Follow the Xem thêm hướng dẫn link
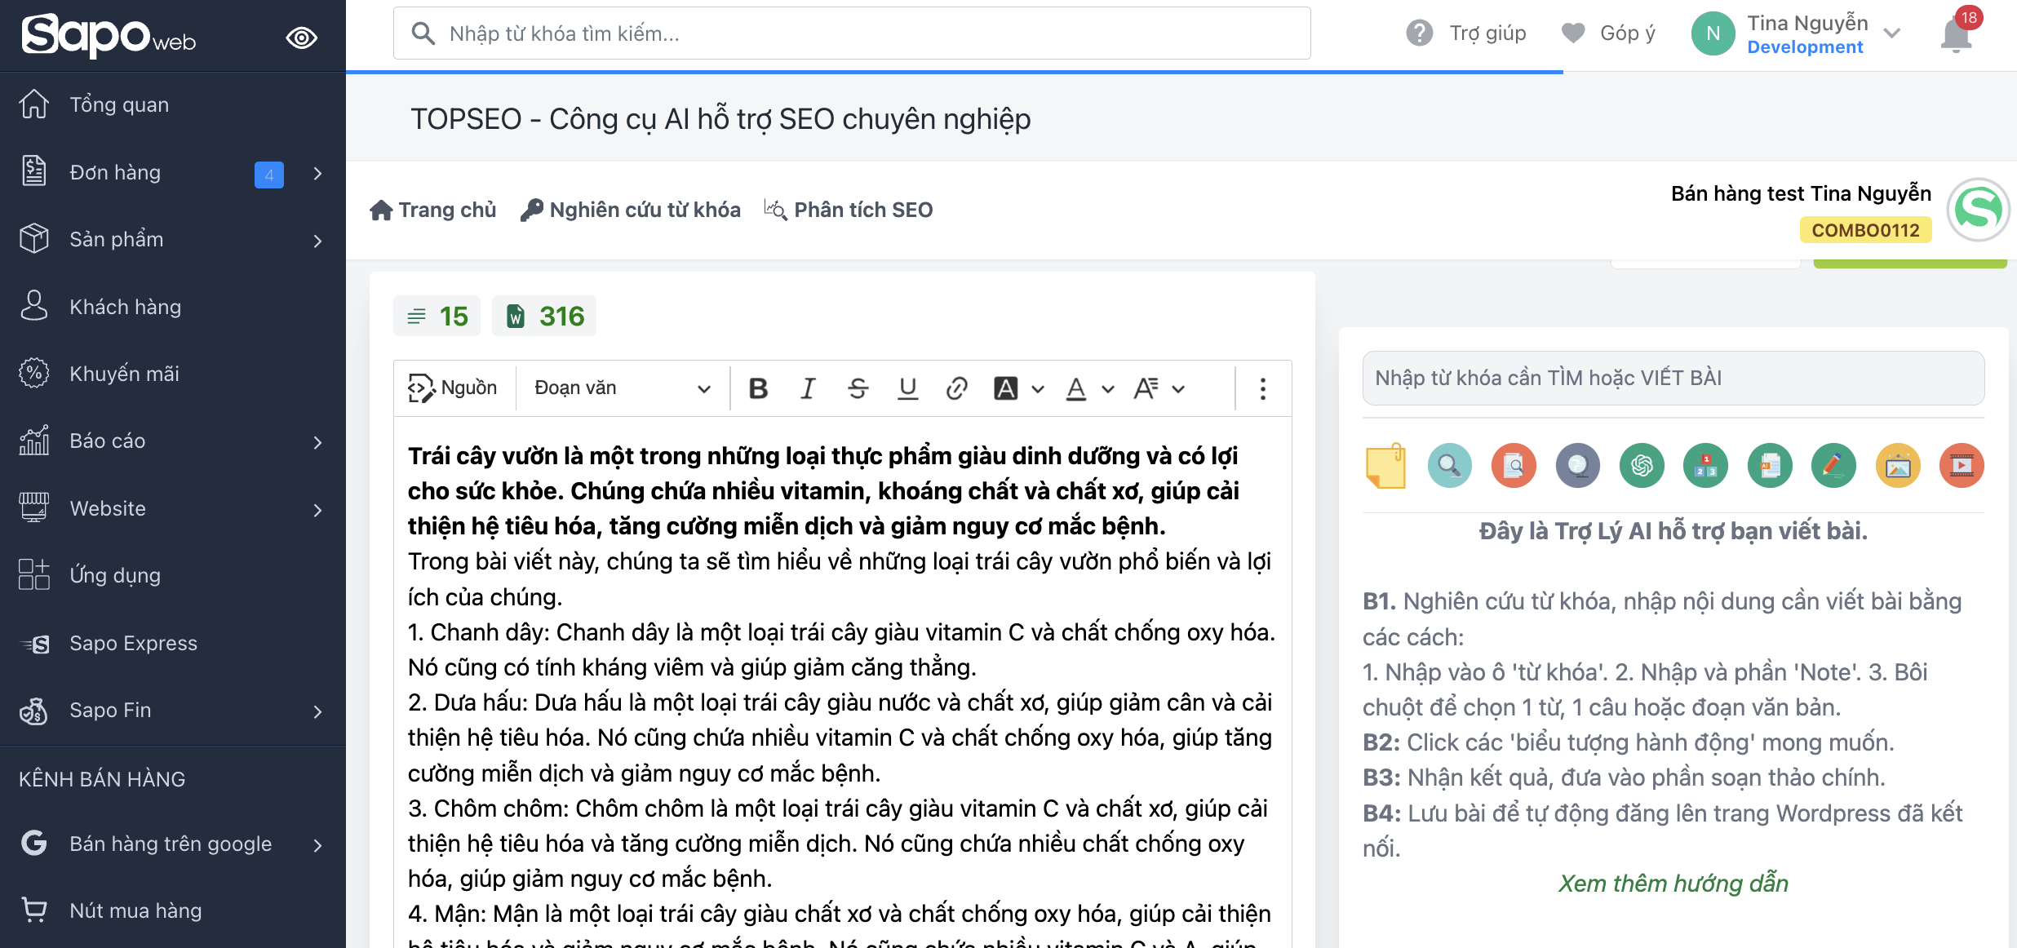Image resolution: width=2017 pixels, height=948 pixels. coord(1672,883)
